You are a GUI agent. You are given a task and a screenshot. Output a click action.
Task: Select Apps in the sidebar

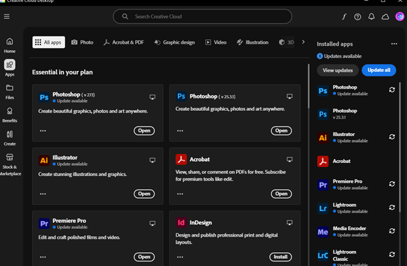point(10,68)
